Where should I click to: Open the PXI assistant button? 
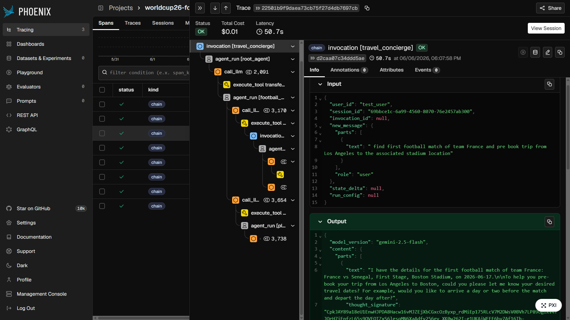[x=548, y=305]
